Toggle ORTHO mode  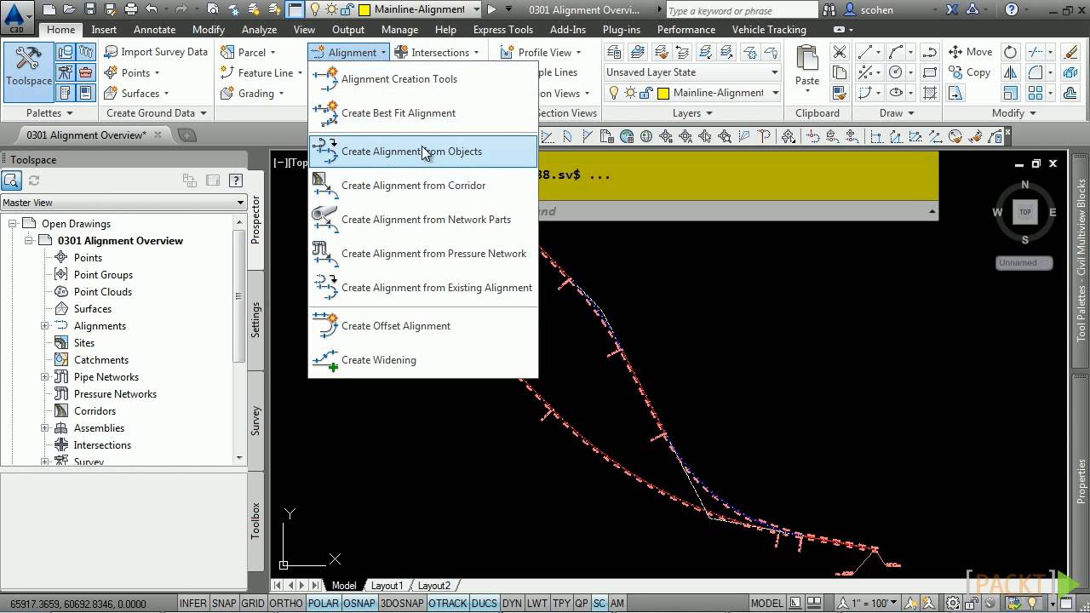tap(285, 604)
